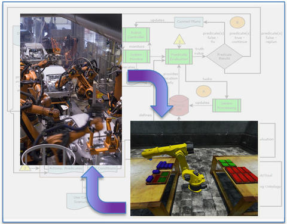Image resolution: width=287 pixels, height=224 pixels.
Task: Click the red blocks tray in simulation
Action: click(242, 175)
